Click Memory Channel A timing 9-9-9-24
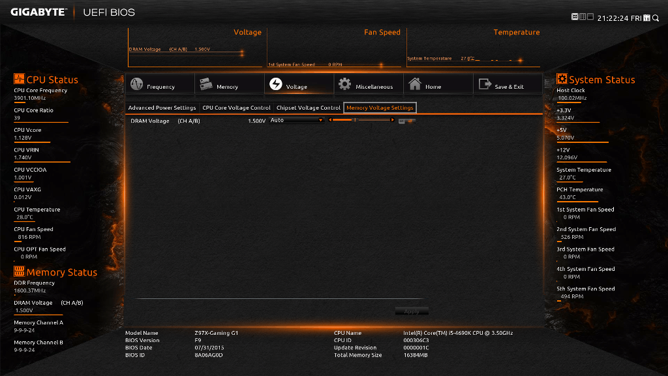This screenshot has height=376, width=668. click(24, 330)
